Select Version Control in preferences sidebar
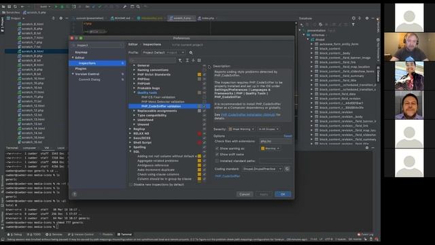 coord(87,74)
